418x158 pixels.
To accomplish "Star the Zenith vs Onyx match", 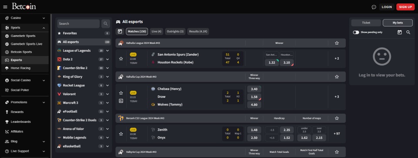I will tap(121, 134).
